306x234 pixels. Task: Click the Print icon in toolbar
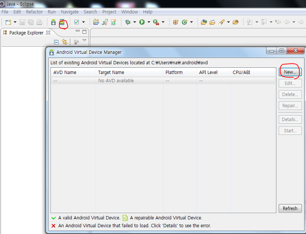coord(39,22)
